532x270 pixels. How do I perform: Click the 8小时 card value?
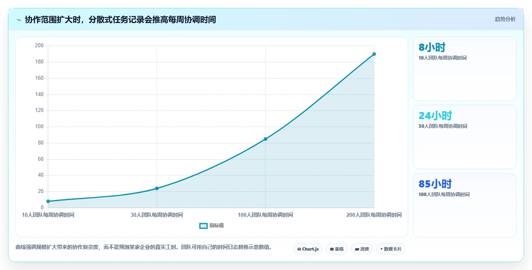point(432,48)
